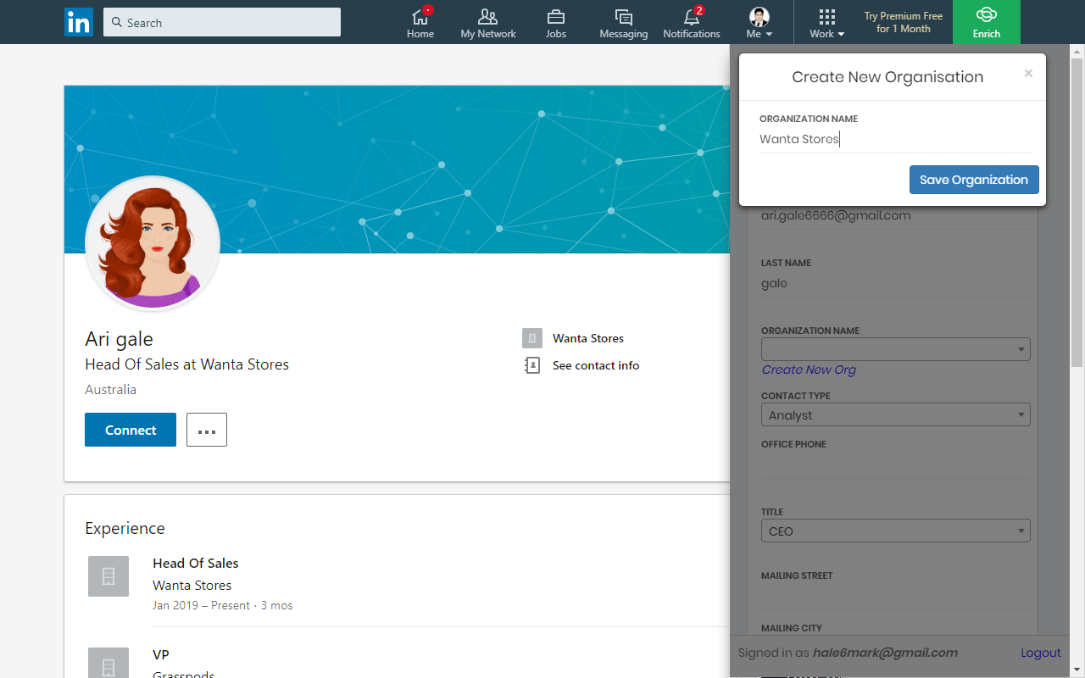Expand the Work apps menu
The height and width of the screenshot is (678, 1085).
[x=826, y=23]
